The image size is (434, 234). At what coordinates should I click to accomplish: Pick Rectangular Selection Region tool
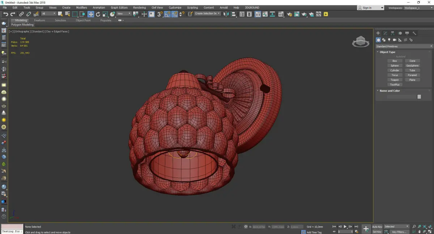[x=75, y=14]
